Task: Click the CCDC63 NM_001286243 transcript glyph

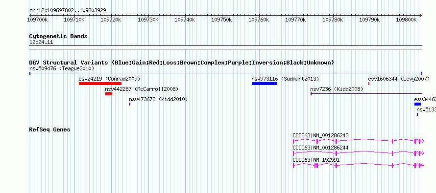Action: point(359,141)
